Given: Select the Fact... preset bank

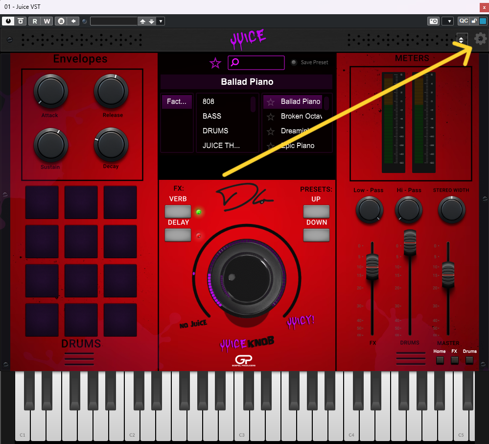Looking at the screenshot, I should coord(177,101).
